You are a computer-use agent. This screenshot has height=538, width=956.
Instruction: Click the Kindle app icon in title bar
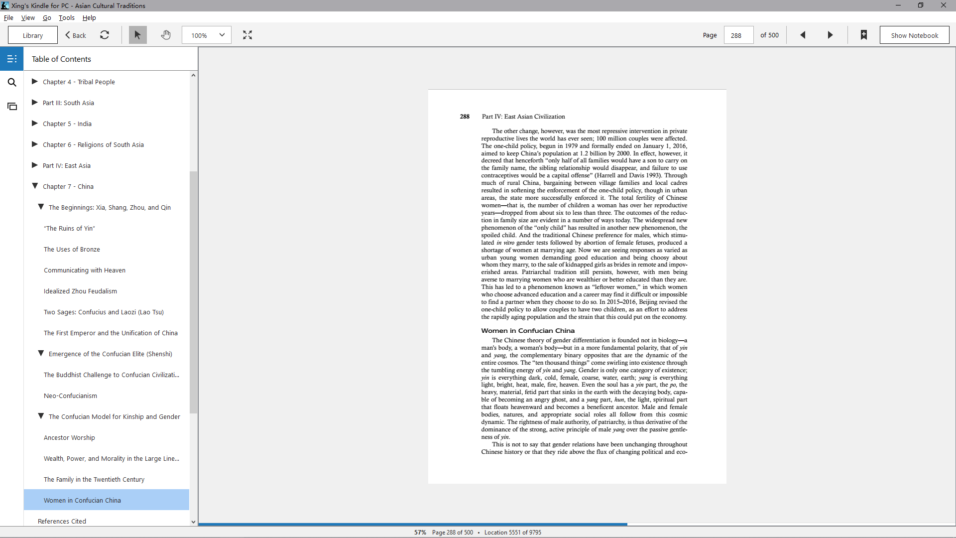click(x=5, y=5)
